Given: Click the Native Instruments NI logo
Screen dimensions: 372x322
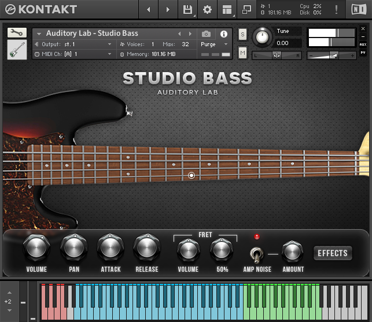Looking at the screenshot, I should (359, 9).
